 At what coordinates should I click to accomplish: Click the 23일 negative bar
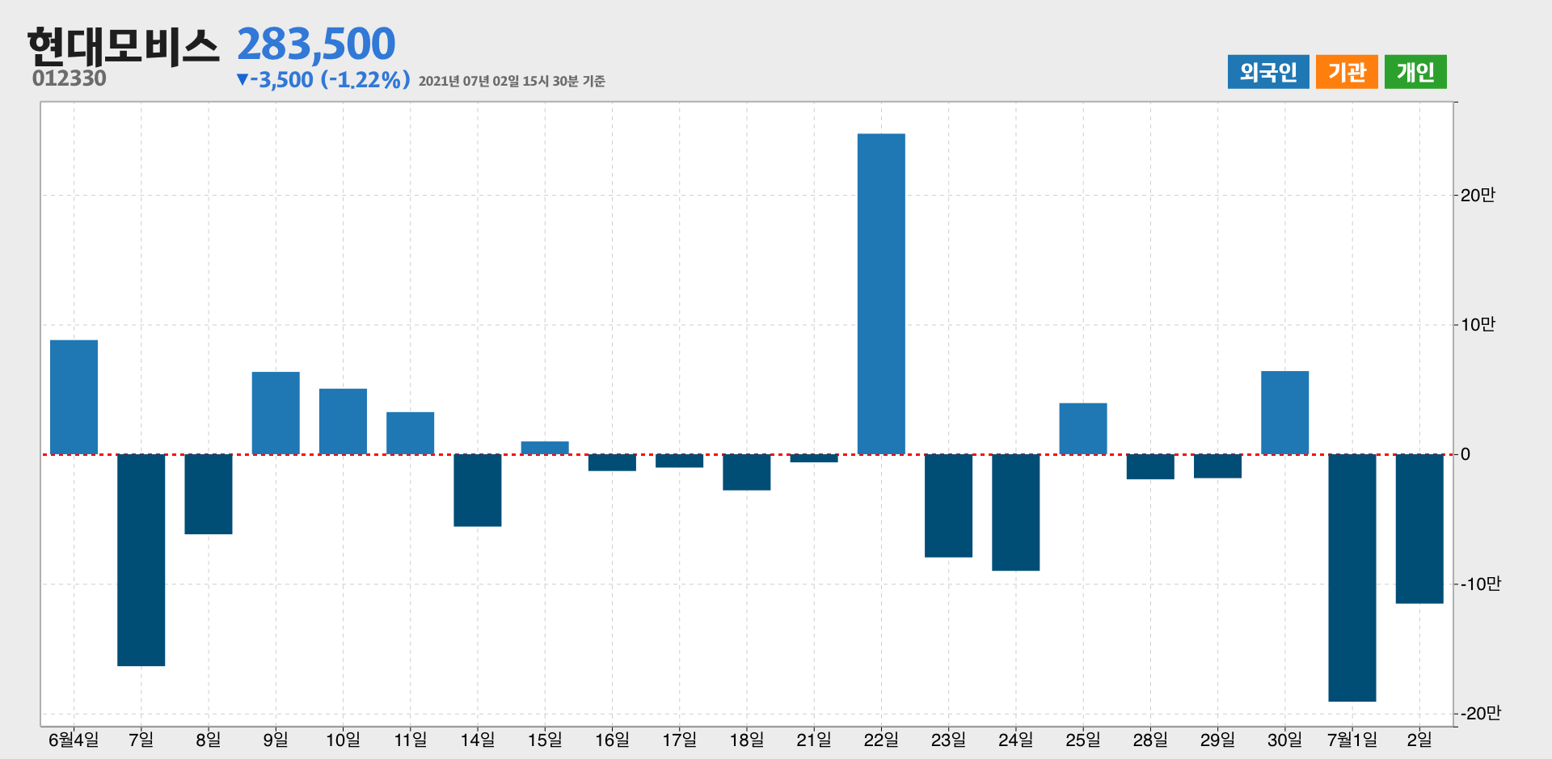[949, 505]
